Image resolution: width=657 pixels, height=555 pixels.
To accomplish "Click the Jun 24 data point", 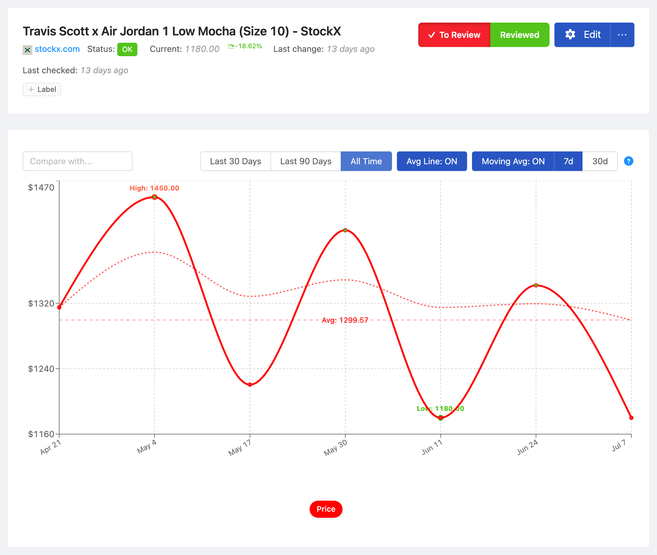I will [x=536, y=285].
